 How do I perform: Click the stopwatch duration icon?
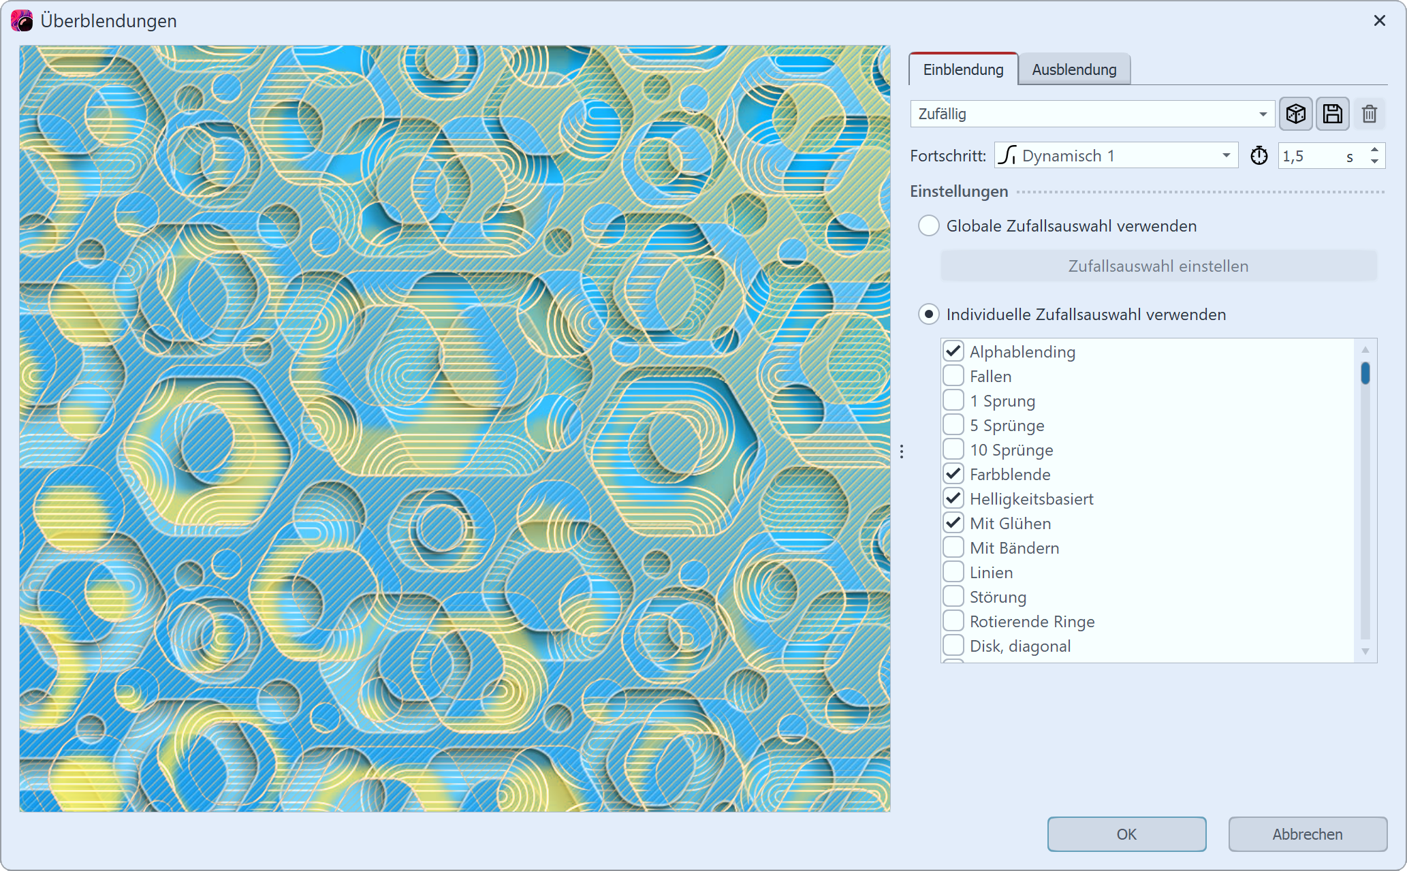point(1259,156)
